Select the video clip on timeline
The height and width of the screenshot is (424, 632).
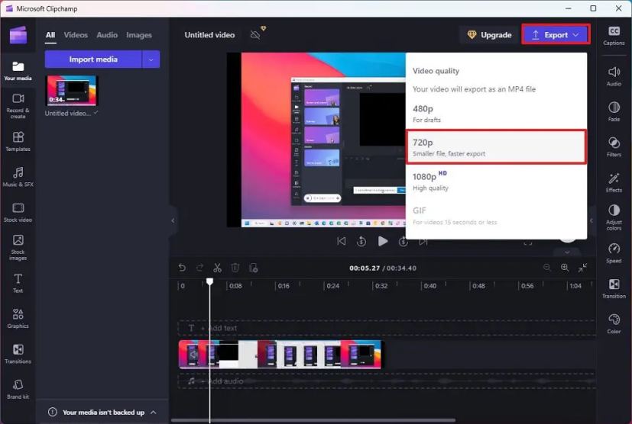coord(280,355)
